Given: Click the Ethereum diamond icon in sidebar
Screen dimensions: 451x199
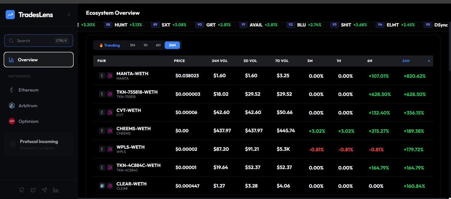Looking at the screenshot, I should click(x=12, y=90).
